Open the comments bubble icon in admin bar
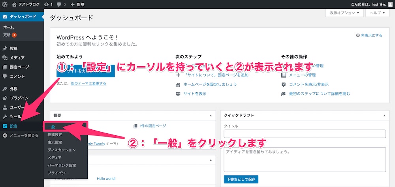Screen dimensions: 395x187 click(x=59, y=4)
